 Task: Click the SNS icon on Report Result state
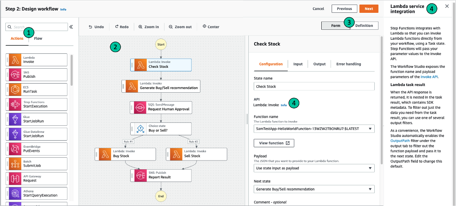click(x=140, y=175)
